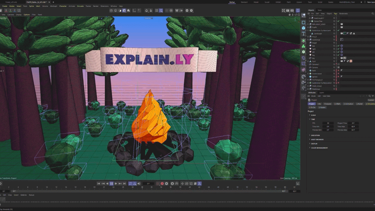Toggle timeline sound speaker icon

tap(139, 184)
